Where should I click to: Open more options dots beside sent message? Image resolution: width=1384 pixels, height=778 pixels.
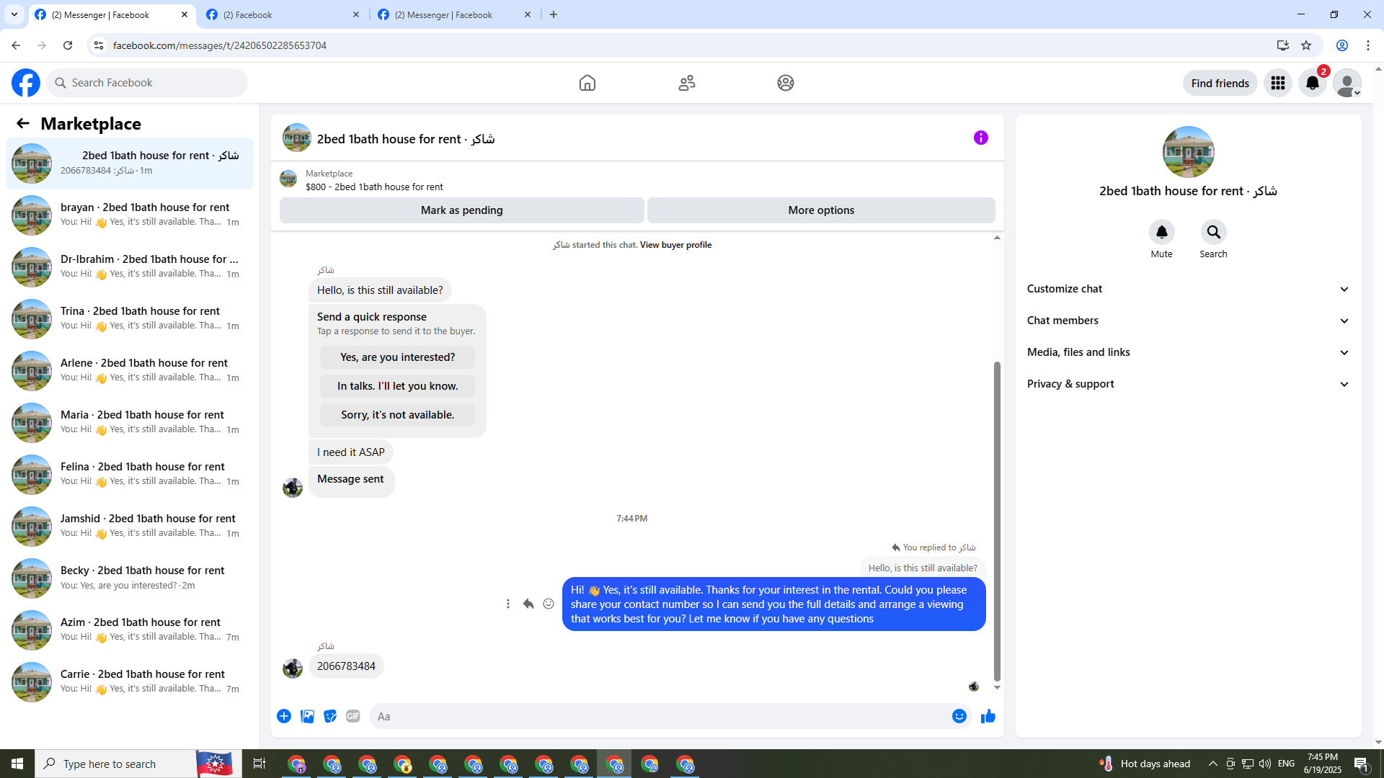click(x=508, y=604)
